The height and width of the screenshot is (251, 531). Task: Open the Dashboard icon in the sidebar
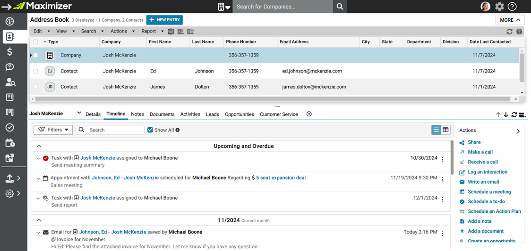click(10, 22)
